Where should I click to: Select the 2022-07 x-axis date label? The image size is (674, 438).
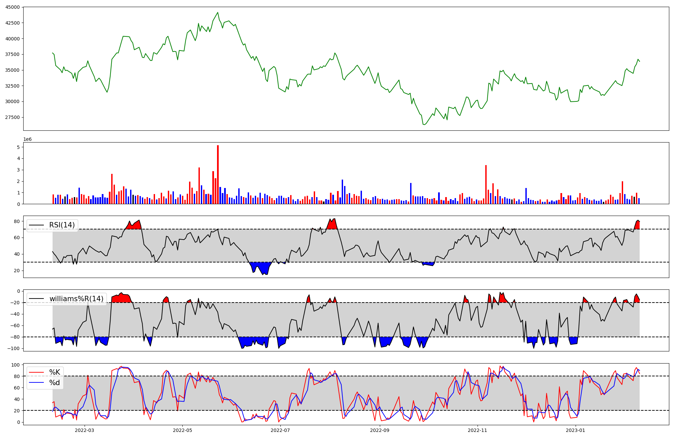click(280, 430)
